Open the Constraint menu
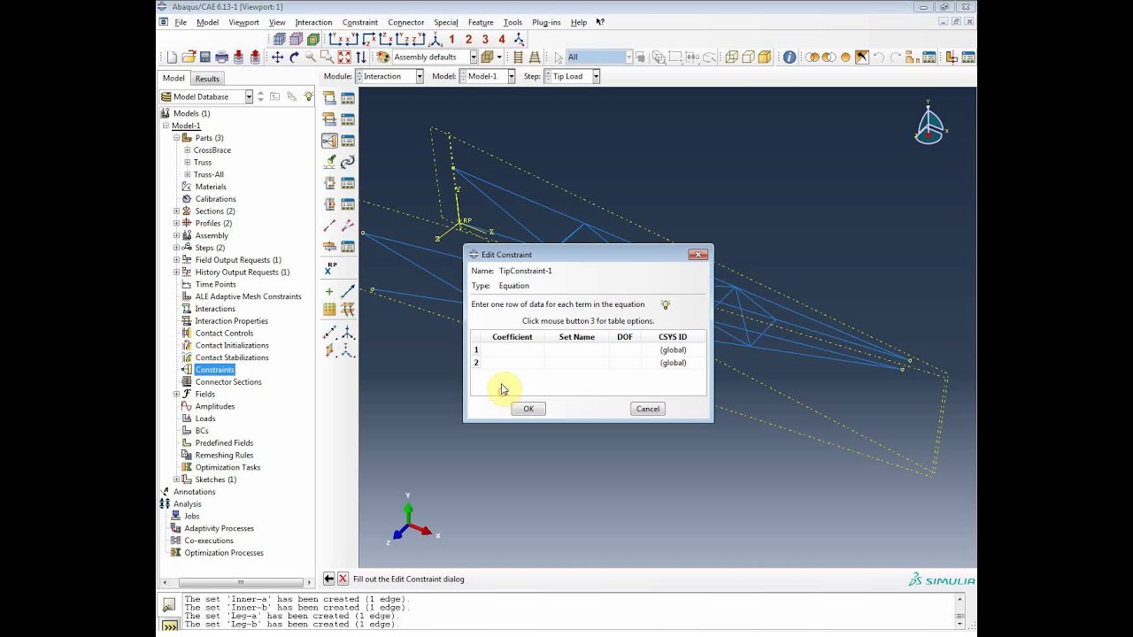Image resolution: width=1133 pixels, height=637 pixels. (360, 22)
